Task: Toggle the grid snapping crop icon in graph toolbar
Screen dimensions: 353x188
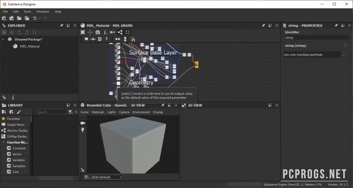Action: click(x=128, y=32)
